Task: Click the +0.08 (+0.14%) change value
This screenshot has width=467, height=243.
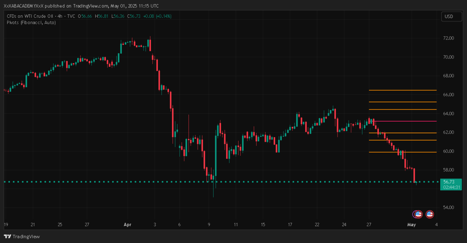Action: tap(158, 16)
